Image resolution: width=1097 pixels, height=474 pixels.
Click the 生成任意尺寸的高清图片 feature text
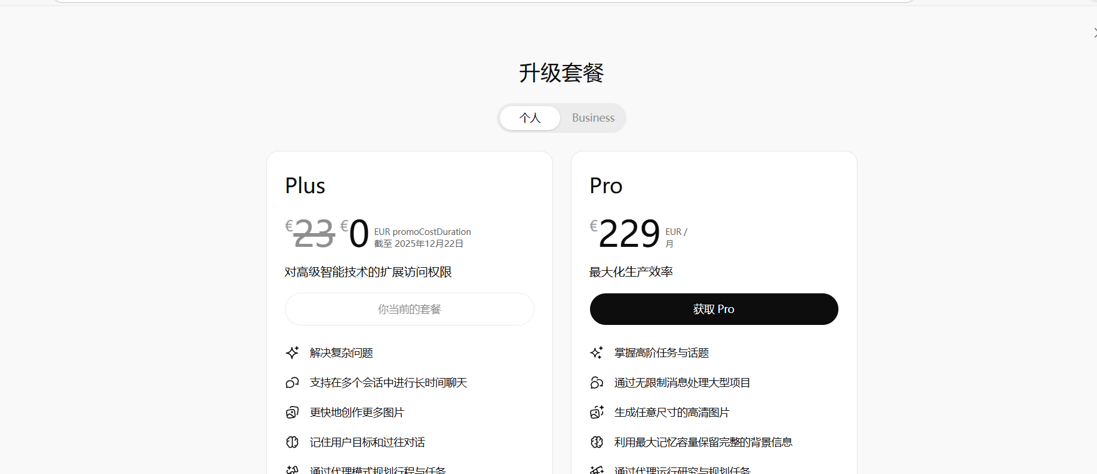click(x=672, y=413)
